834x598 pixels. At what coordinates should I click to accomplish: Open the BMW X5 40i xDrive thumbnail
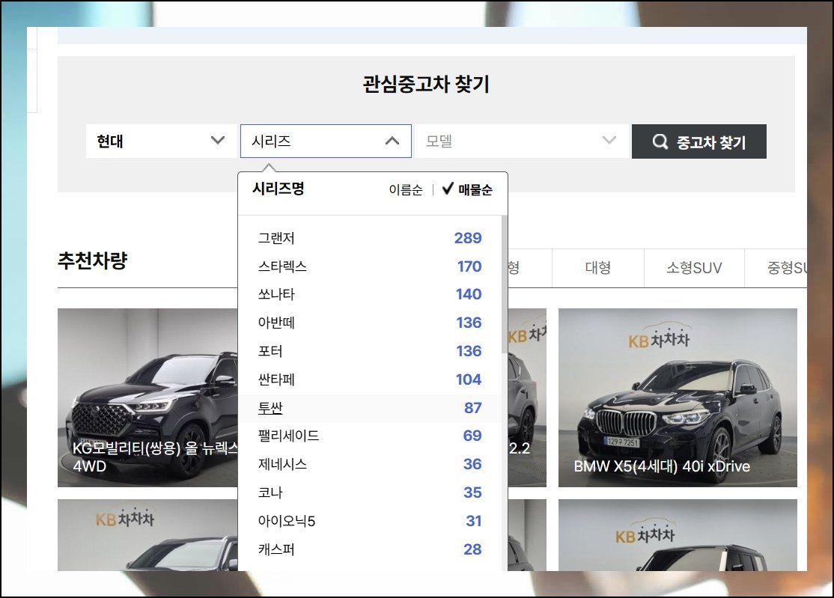(678, 397)
